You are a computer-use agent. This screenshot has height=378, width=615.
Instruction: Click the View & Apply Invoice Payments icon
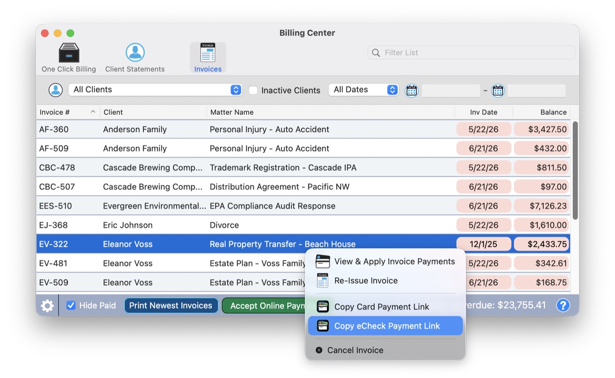point(322,262)
